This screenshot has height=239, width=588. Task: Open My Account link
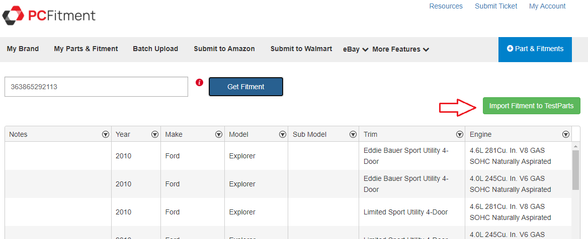(547, 7)
